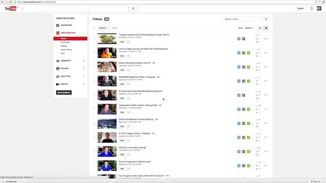
Task: Open the Actions dropdown
Action: point(103,28)
